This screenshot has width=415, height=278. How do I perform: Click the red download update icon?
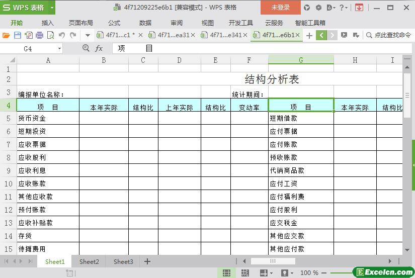(359, 8)
